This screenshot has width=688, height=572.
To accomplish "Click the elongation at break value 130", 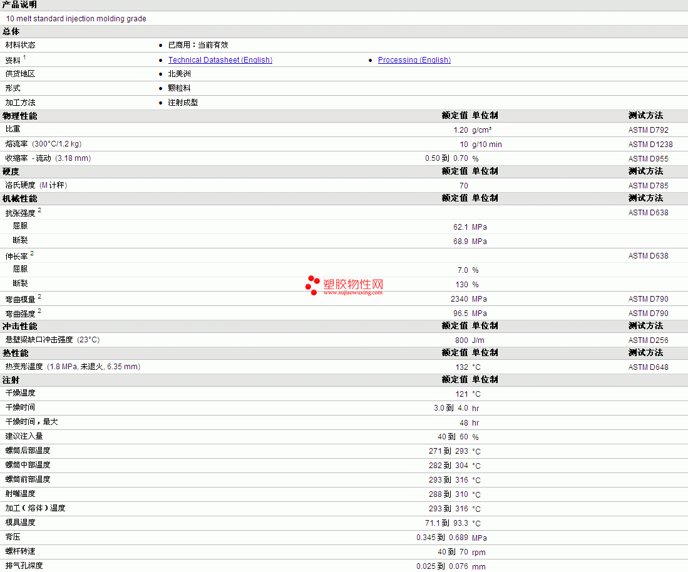I will pyautogui.click(x=461, y=285).
